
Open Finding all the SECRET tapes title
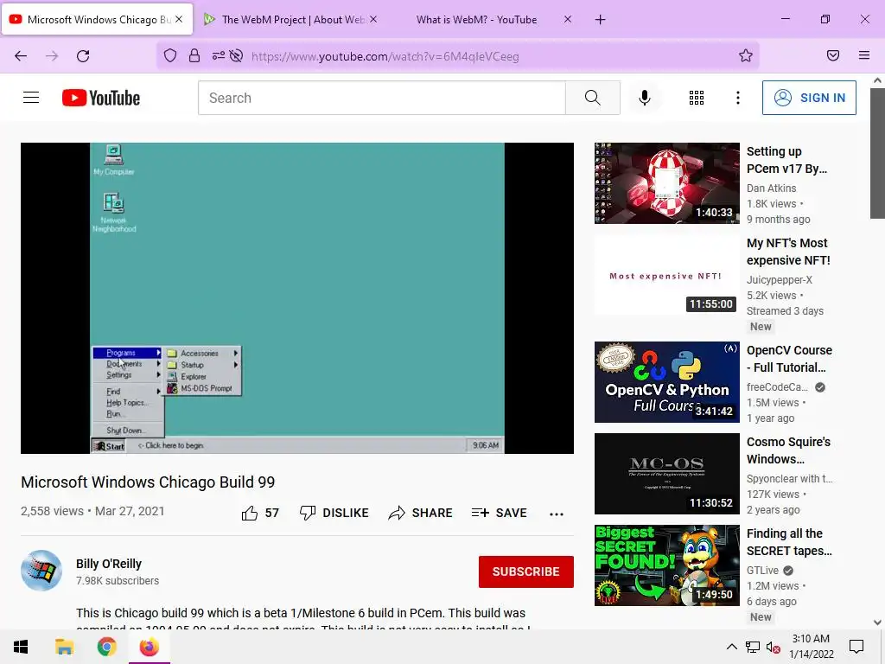coord(789,542)
